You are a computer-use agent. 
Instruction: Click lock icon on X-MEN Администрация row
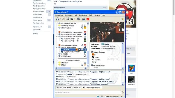tap(82, 45)
